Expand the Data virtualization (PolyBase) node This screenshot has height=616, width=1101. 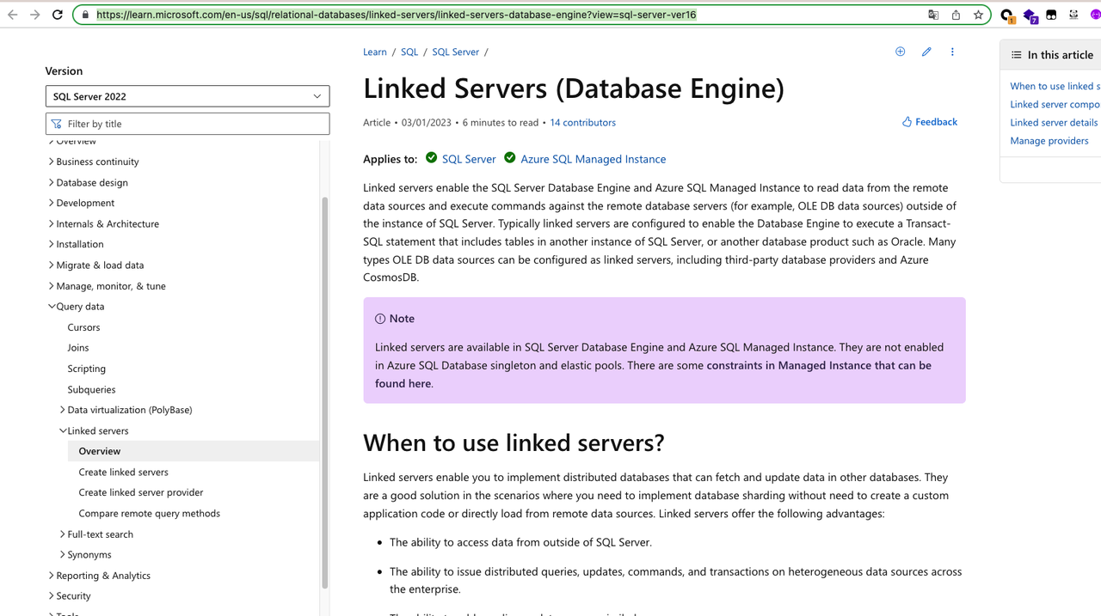63,410
